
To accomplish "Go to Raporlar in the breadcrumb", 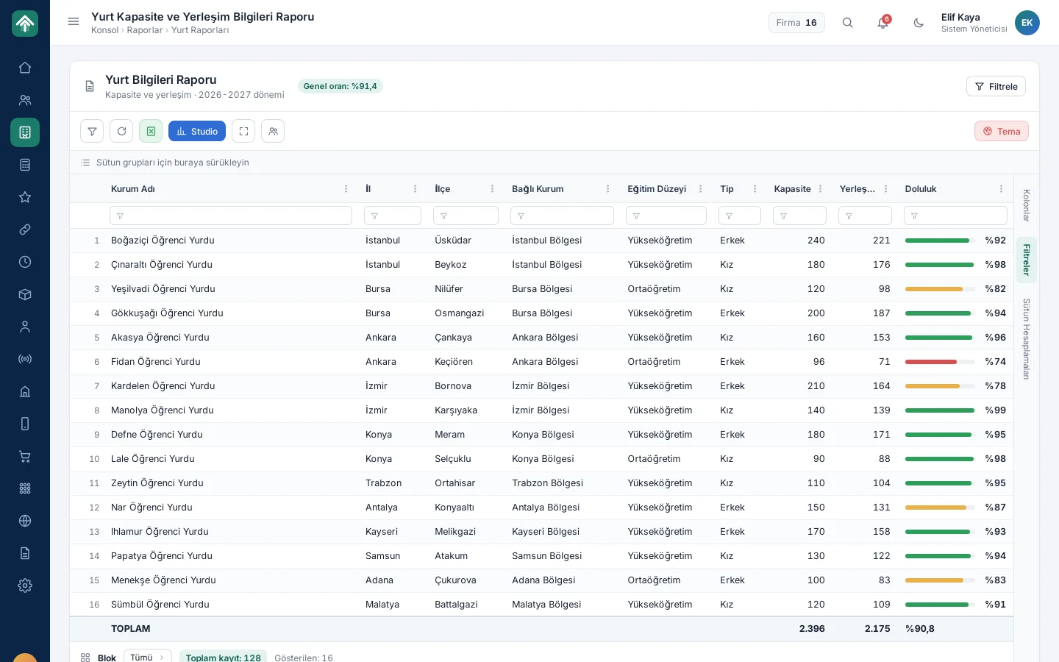I will pos(145,30).
